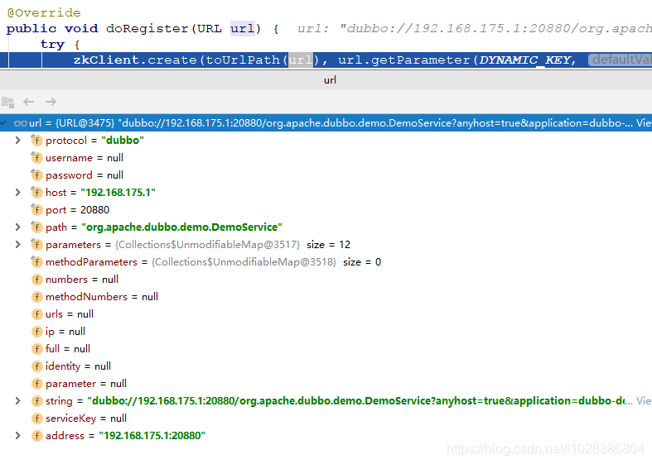Click the "org.apache.dubbo.demo.DemoService" path value
Image resolution: width=652 pixels, height=464 pixels.
(181, 227)
